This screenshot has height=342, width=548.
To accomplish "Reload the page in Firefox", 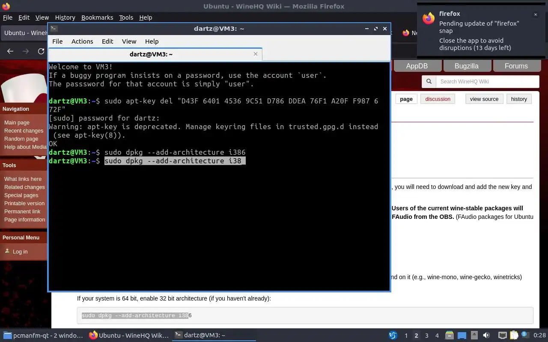I will [x=41, y=51].
